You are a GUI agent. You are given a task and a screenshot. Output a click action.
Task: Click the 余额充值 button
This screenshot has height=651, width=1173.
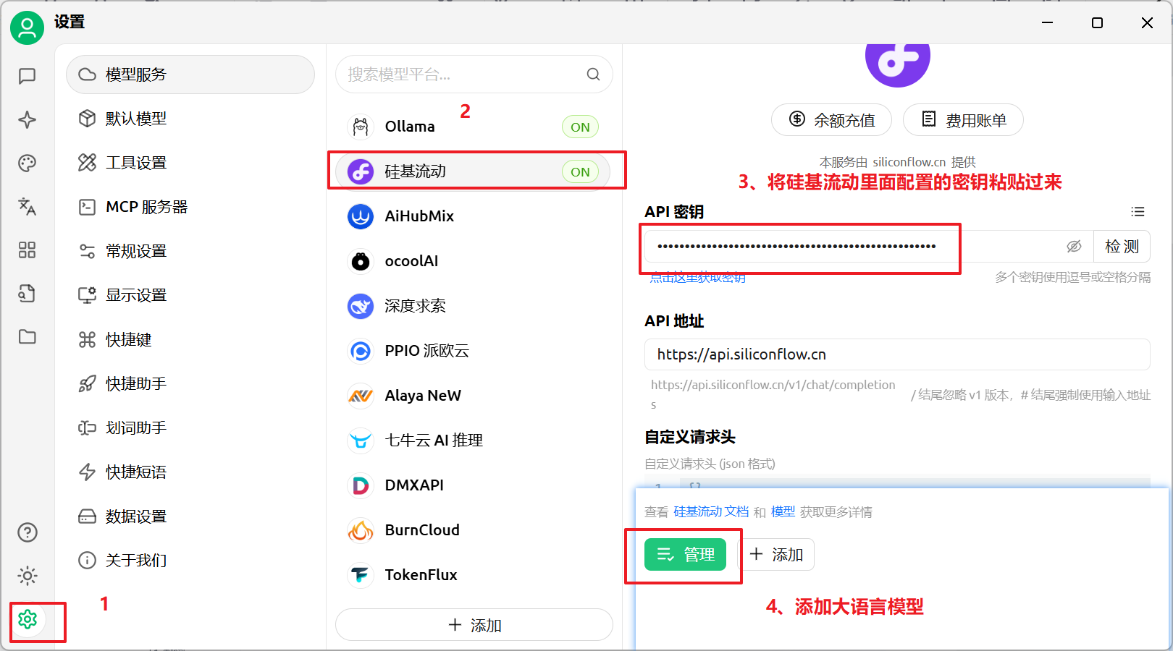[x=831, y=120]
